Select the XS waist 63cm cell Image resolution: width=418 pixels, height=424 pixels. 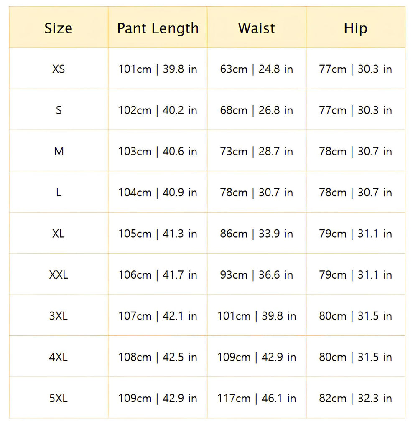click(x=257, y=69)
